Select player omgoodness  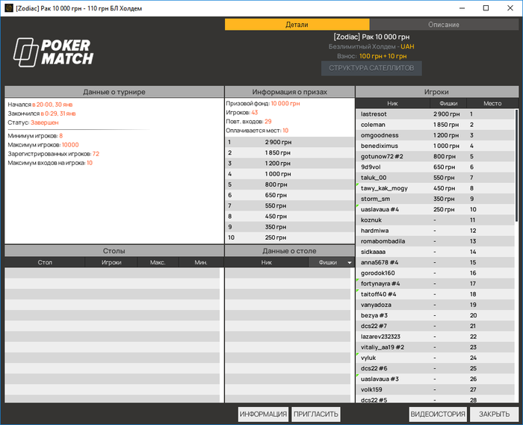[x=435, y=135]
